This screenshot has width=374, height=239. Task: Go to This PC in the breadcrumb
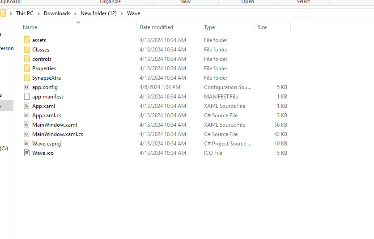pyautogui.click(x=25, y=13)
